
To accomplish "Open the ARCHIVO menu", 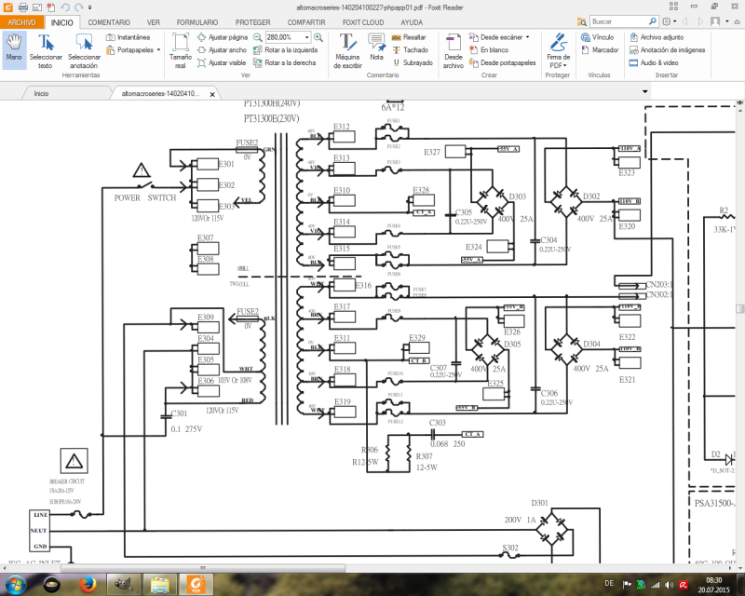I will [21, 22].
